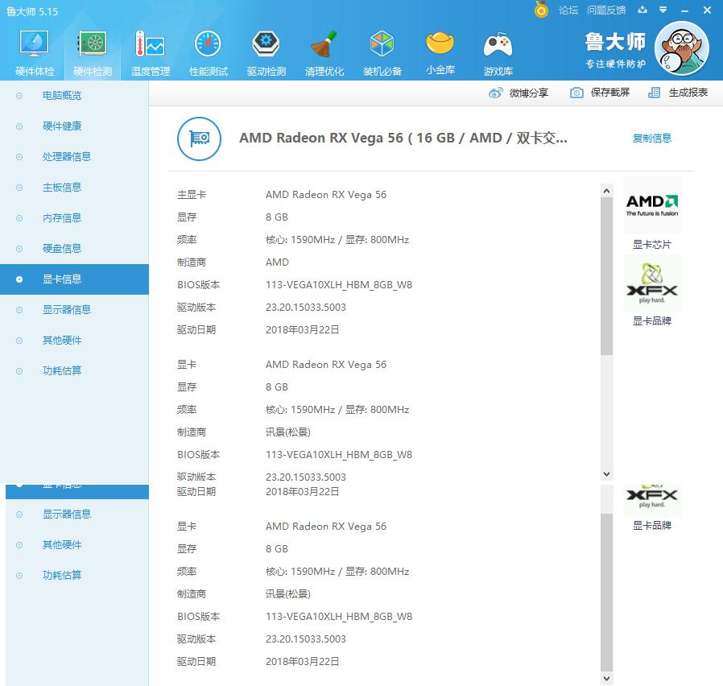This screenshot has height=686, width=723.
Task: Open the 装机必备 software center
Action: tap(382, 50)
